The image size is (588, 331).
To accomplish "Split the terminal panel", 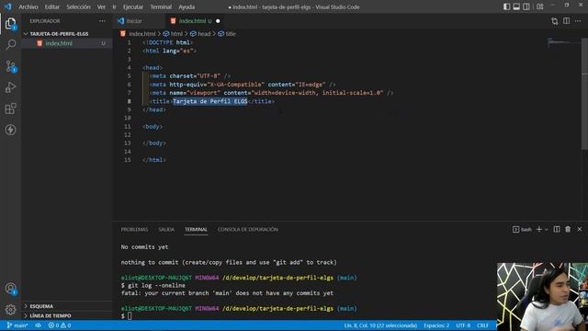I will pos(557,229).
